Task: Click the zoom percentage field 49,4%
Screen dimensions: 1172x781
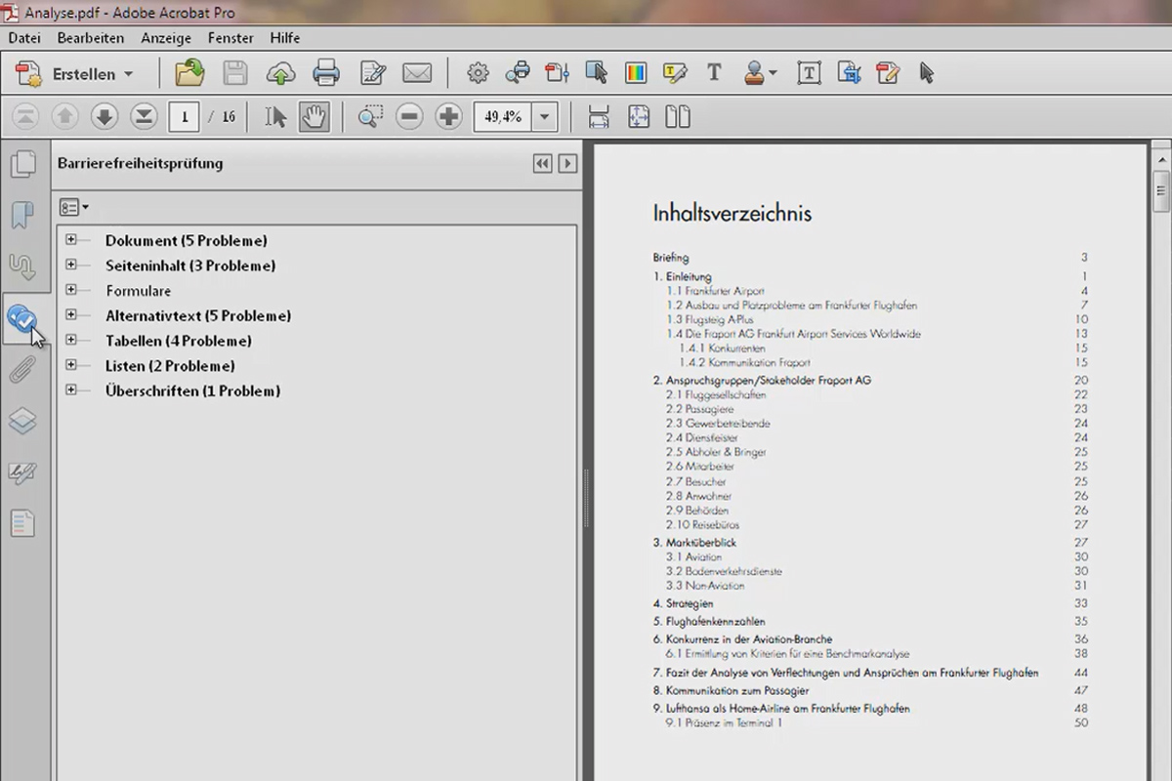Action: 503,117
